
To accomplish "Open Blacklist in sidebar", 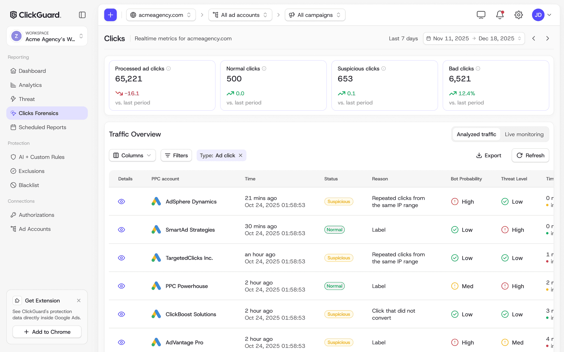I will click(47, 185).
